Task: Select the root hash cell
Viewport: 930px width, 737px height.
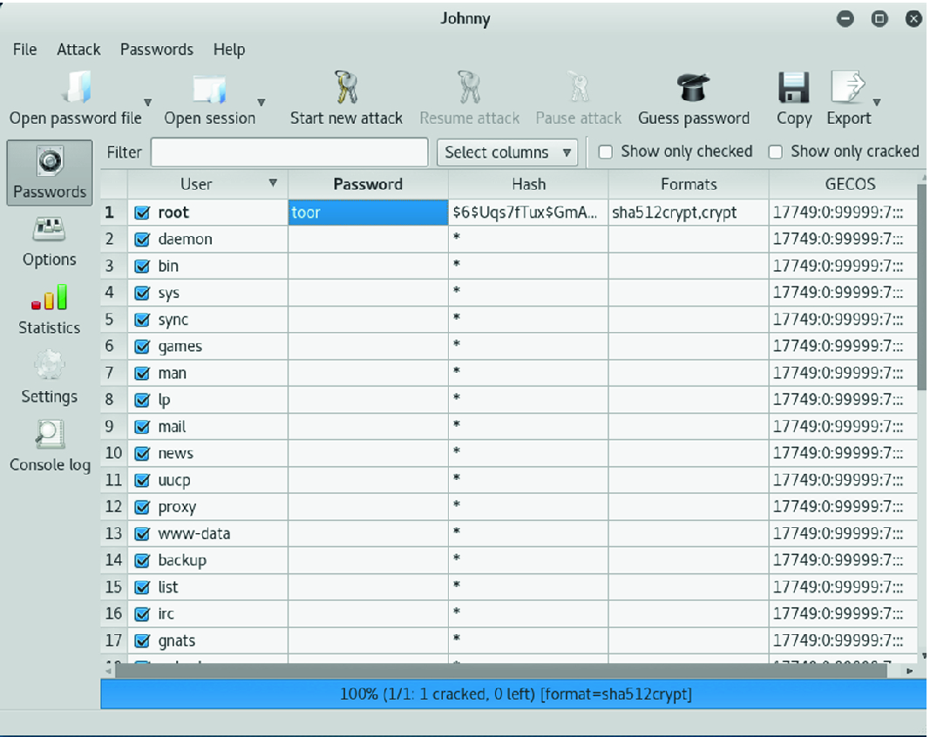Action: (x=528, y=213)
